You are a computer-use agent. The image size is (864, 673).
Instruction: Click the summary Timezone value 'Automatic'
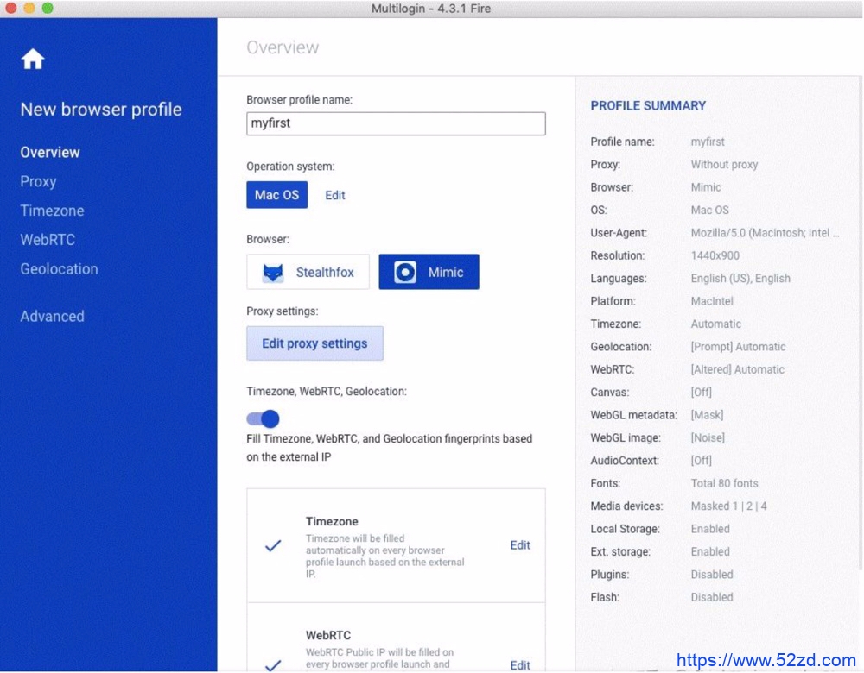point(716,324)
